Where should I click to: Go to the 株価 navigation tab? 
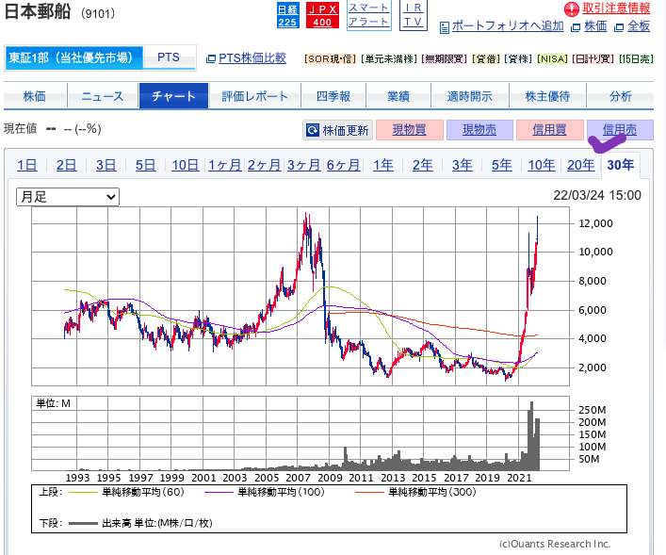[x=35, y=96]
